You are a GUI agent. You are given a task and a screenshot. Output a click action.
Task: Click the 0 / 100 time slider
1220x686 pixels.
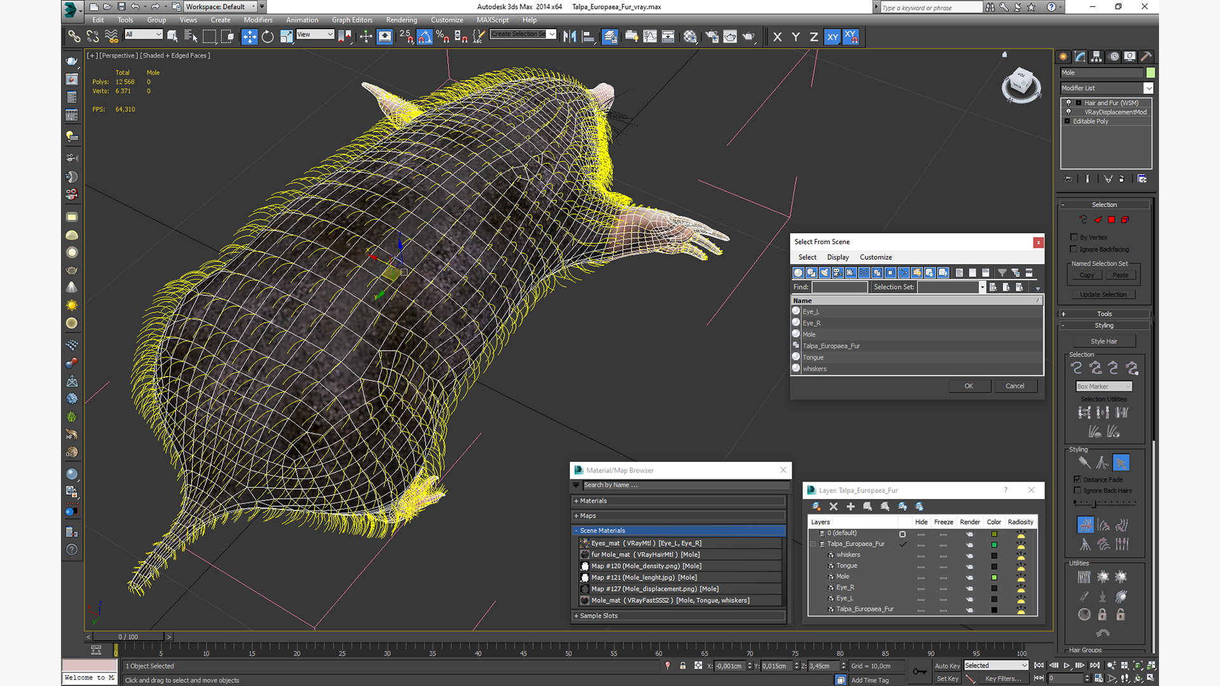tap(128, 636)
